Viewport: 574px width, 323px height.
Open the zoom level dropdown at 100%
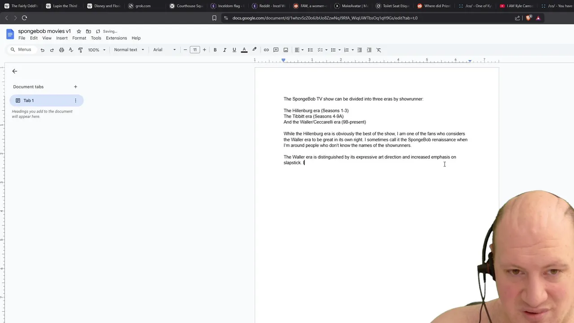96,50
